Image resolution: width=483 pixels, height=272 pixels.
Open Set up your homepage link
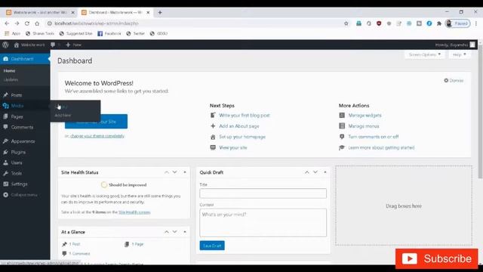[x=242, y=137]
